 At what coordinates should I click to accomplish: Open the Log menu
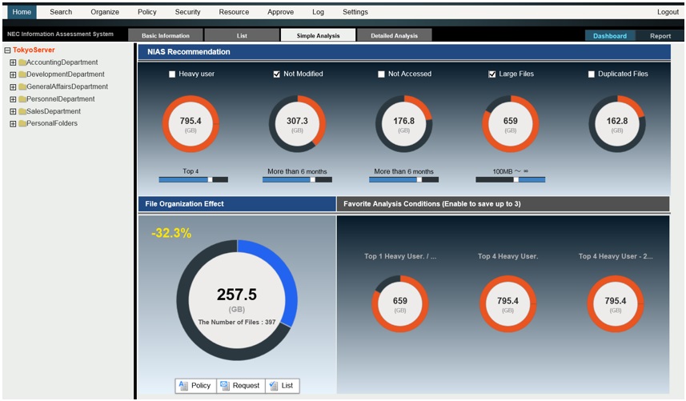(x=318, y=12)
